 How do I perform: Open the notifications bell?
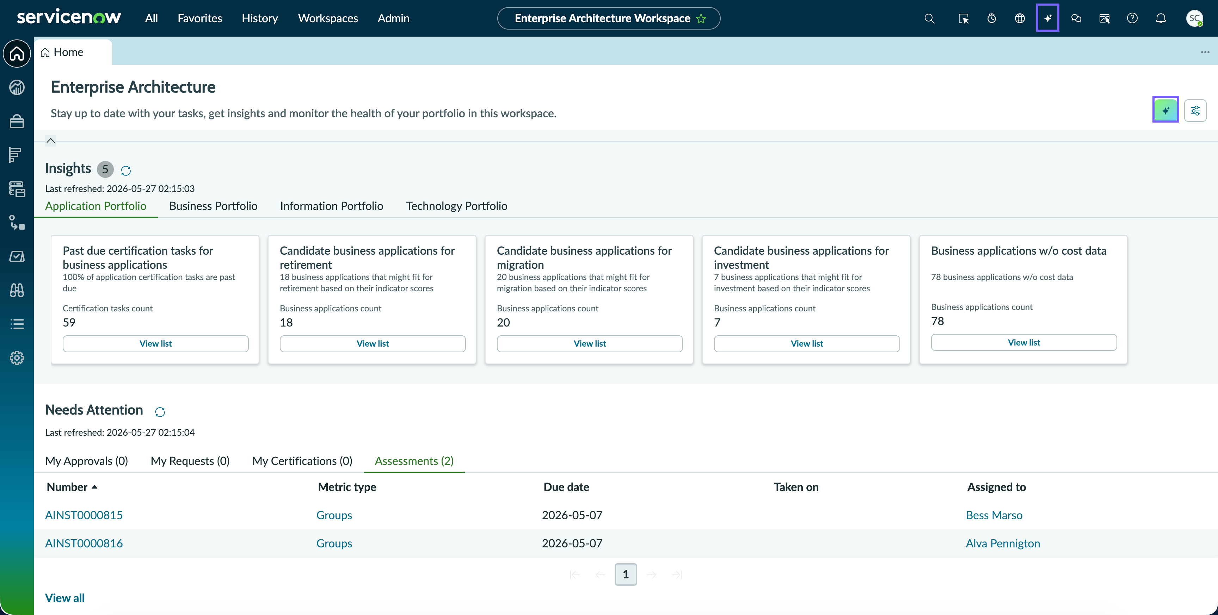point(1161,18)
